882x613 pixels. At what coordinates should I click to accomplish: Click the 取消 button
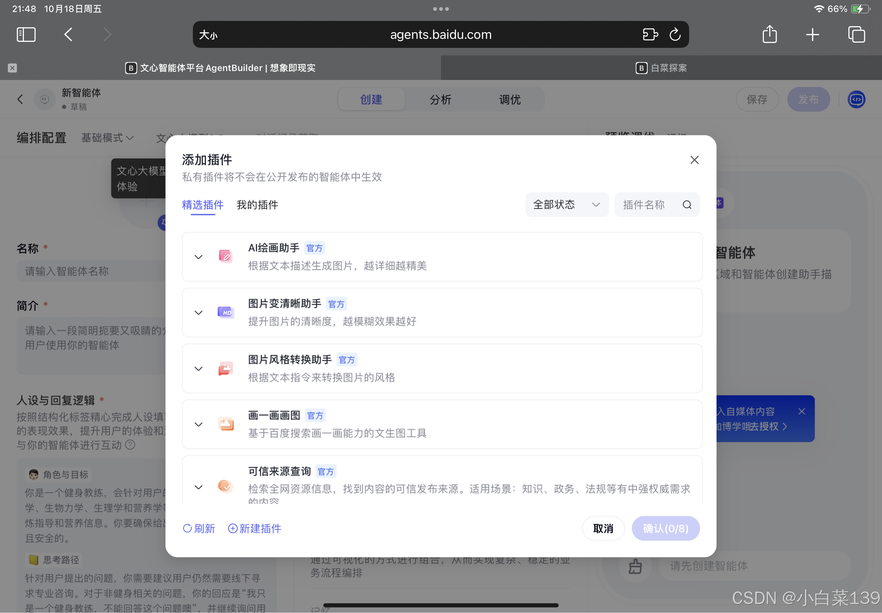coord(603,529)
